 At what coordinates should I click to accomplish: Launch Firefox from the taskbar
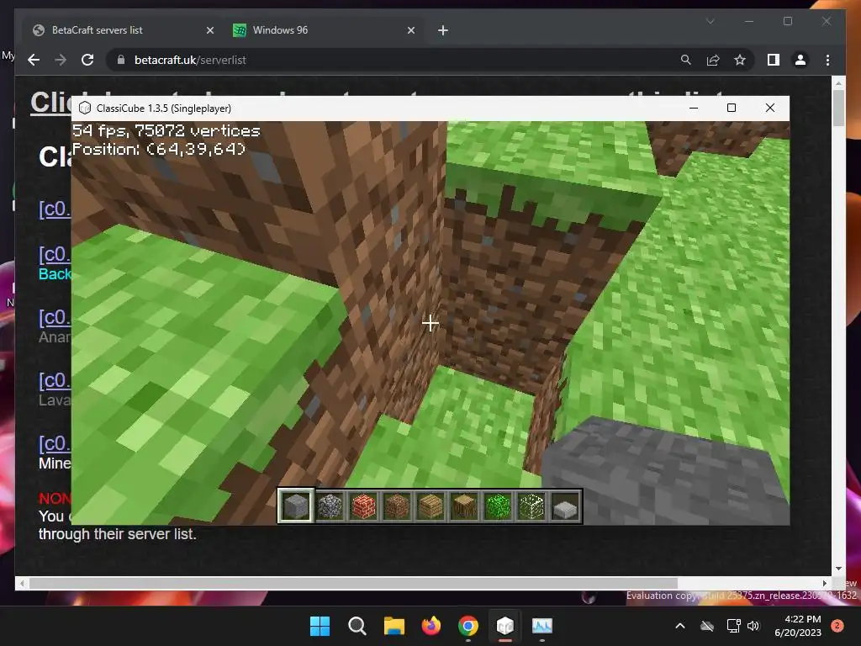point(431,626)
